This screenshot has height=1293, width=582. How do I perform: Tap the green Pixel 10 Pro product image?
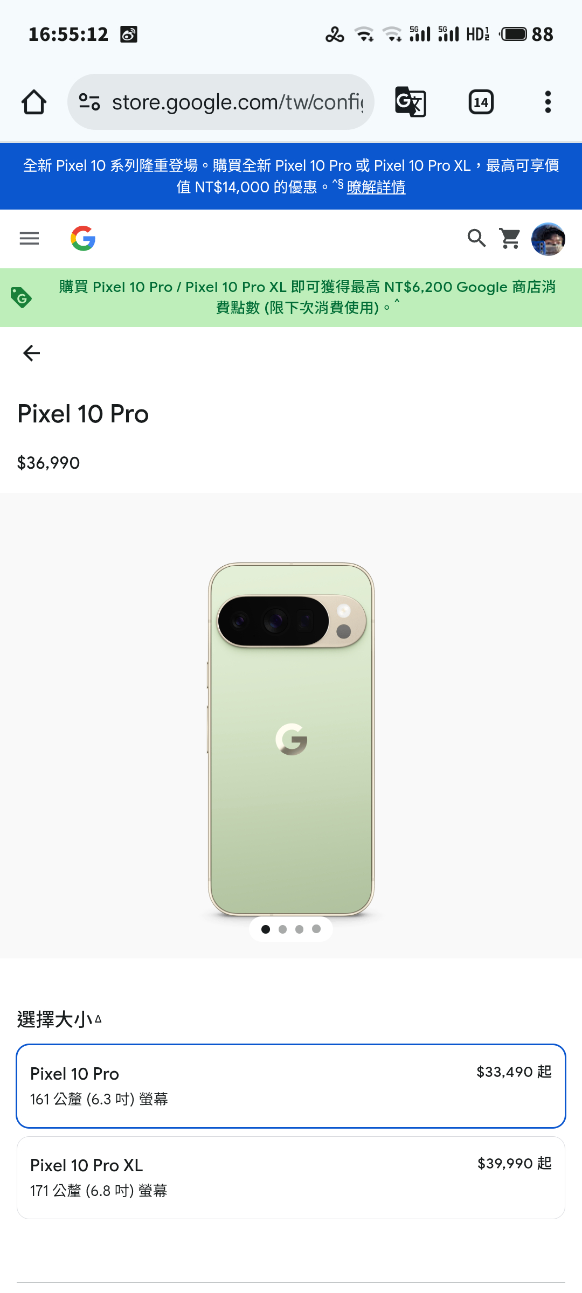pos(291,739)
